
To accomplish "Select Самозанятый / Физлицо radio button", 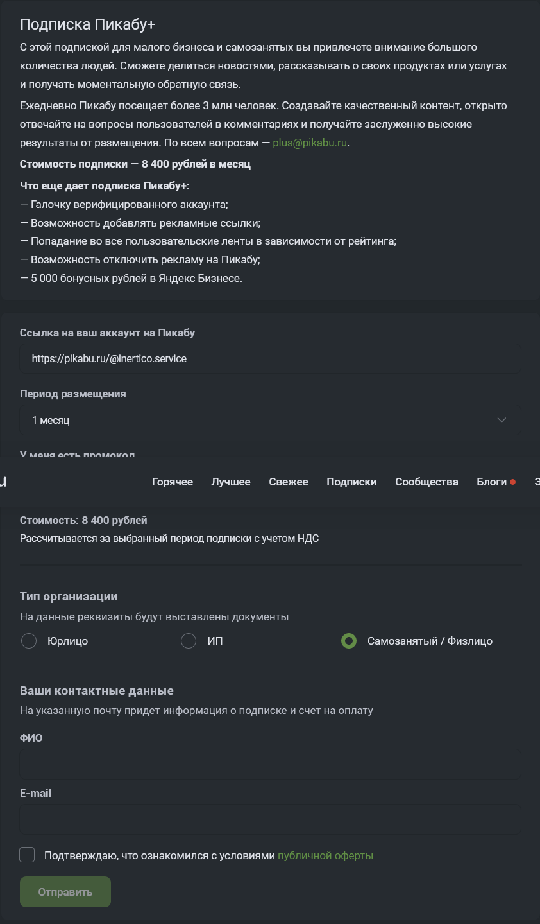I will 349,641.
